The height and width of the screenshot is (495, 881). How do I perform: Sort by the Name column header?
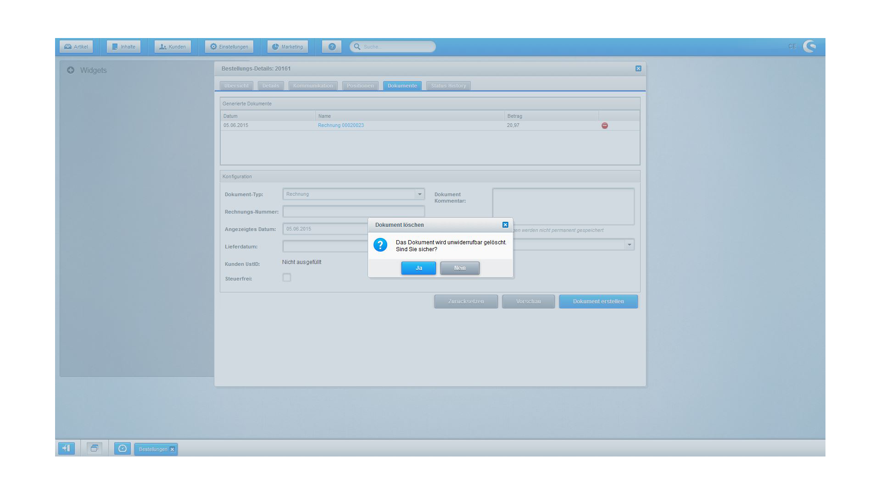coord(410,116)
